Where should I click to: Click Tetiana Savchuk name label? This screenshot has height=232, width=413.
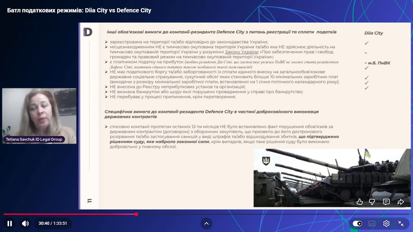[x=34, y=139]
